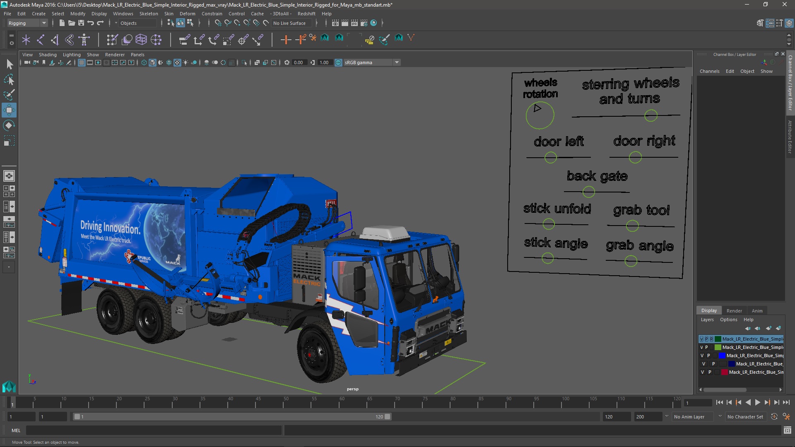Click the playback end time field showing 200
The image size is (795, 447).
coord(648,417)
